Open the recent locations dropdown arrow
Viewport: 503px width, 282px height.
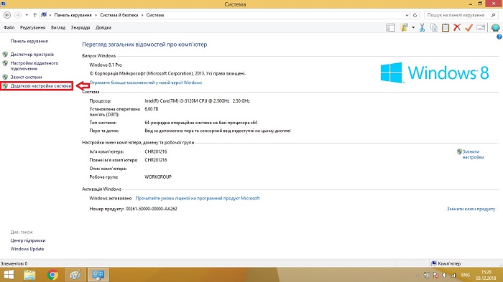tap(27, 15)
